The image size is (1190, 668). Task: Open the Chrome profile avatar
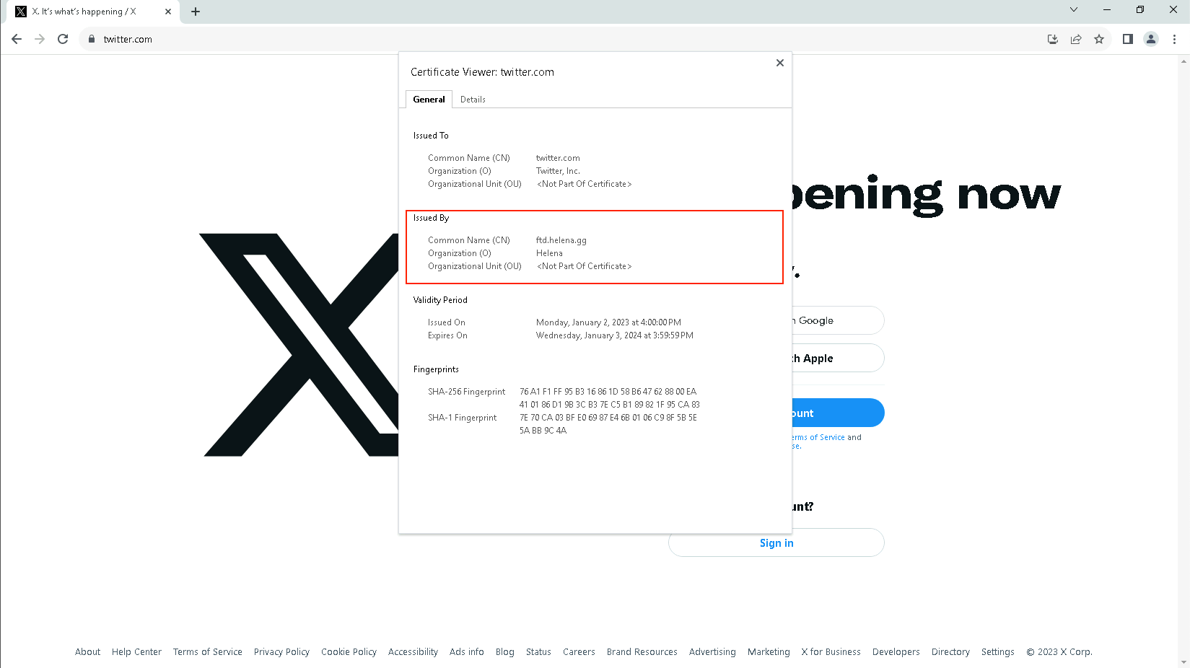point(1151,39)
